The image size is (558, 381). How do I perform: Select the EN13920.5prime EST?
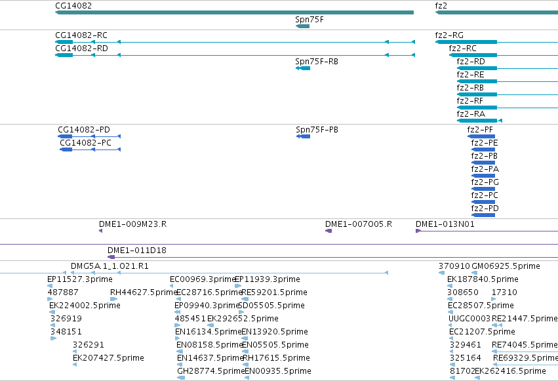[245, 338]
